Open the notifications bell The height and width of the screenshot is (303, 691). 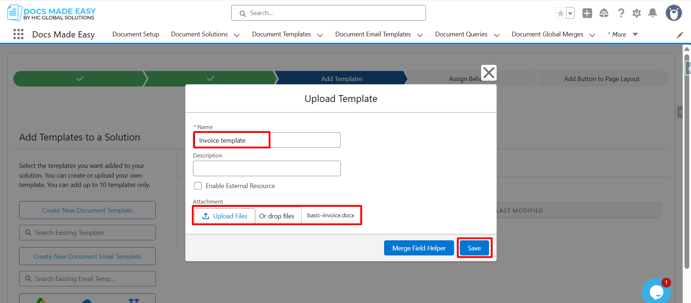(652, 13)
